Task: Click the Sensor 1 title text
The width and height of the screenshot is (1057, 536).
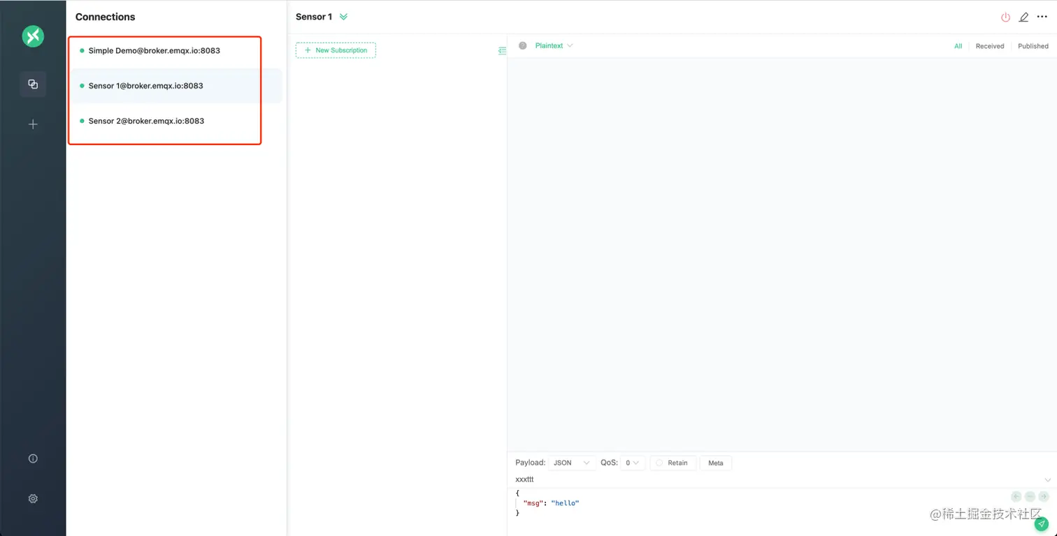Action: (314, 17)
